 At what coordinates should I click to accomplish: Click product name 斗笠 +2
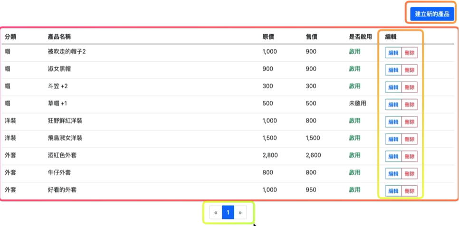(x=57, y=86)
